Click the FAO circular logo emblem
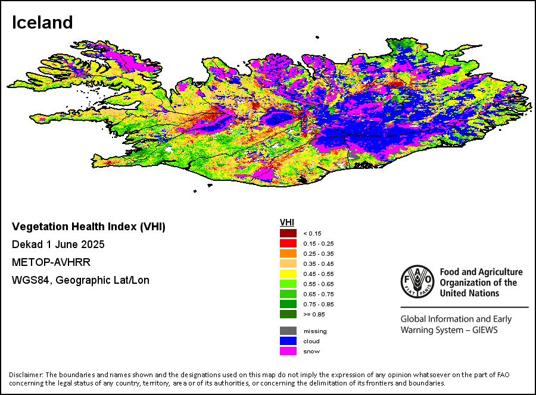 tap(417, 282)
